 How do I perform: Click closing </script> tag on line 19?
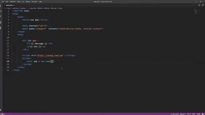[x=27, y=64]
